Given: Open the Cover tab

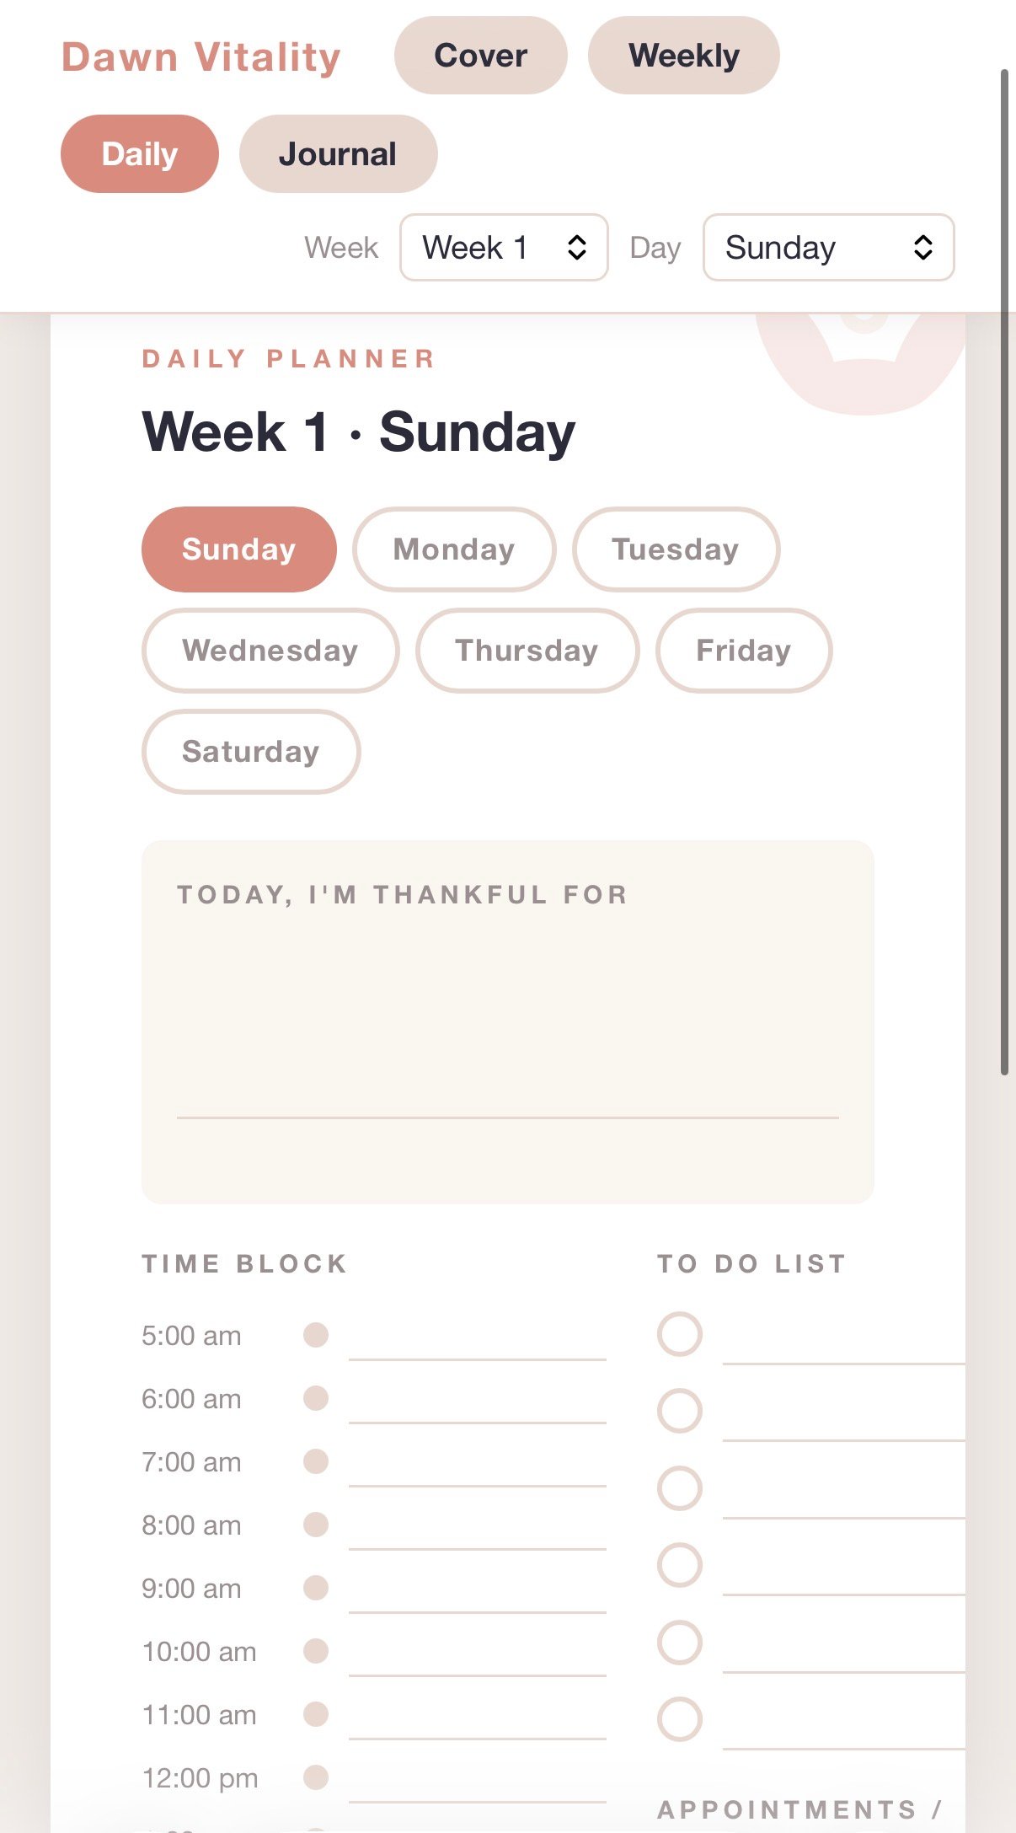Looking at the screenshot, I should pyautogui.click(x=480, y=56).
